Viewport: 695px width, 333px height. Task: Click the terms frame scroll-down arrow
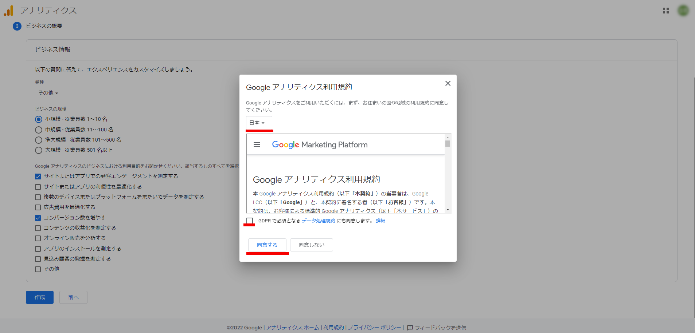448,210
